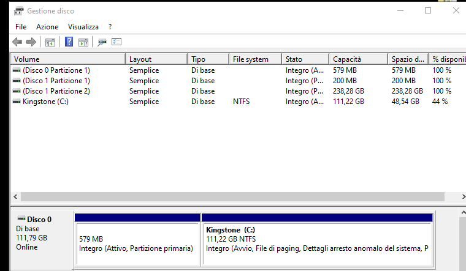Open the Visualizza menu
The width and height of the screenshot is (466, 271).
[83, 27]
